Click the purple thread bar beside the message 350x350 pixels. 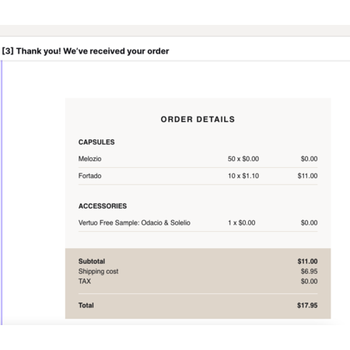click(2, 192)
